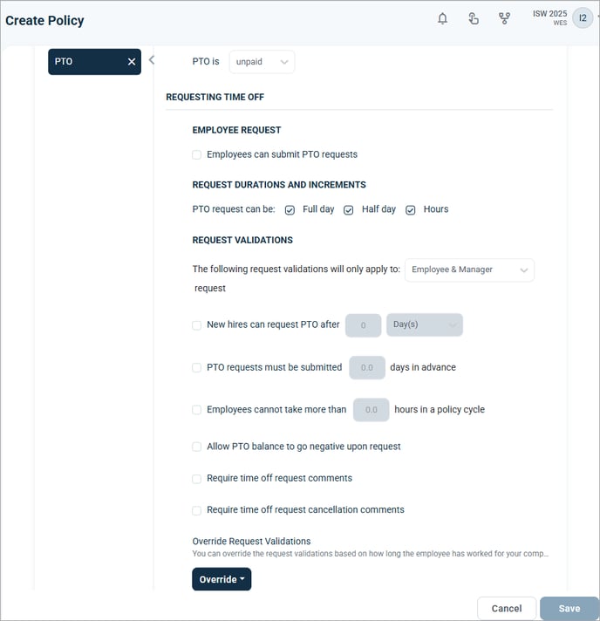The image size is (600, 621).
Task: Check Employees cannot take more than
Action: tap(197, 410)
